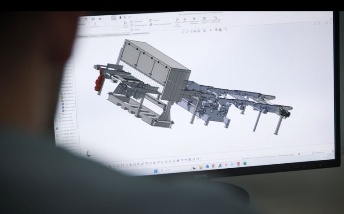The width and height of the screenshot is (344, 214).
Task: Click the Zeichnung öffnen ribbon icon
Action: pyautogui.click(x=204, y=19)
